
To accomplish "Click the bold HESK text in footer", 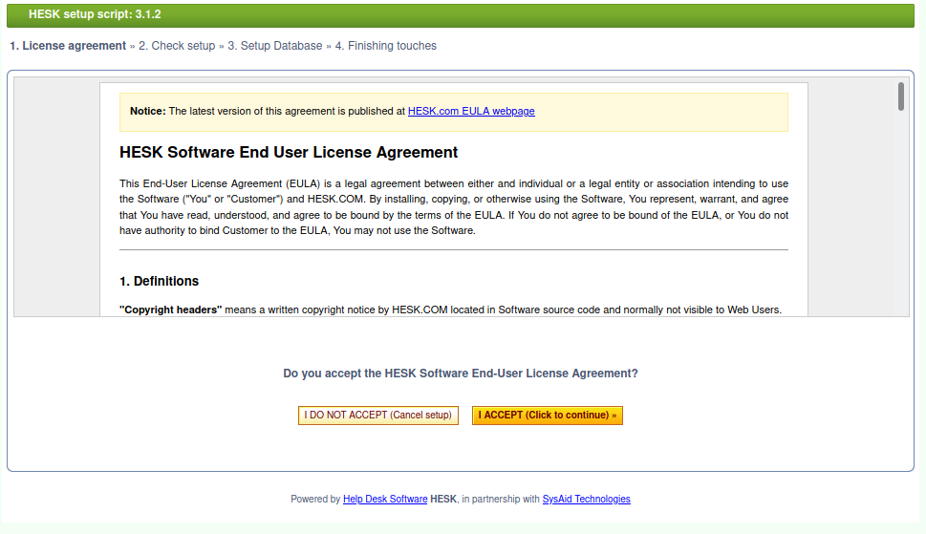I will [442, 500].
